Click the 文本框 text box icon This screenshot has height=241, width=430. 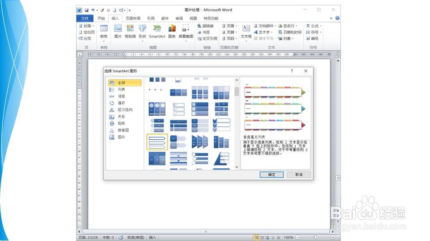point(246,32)
